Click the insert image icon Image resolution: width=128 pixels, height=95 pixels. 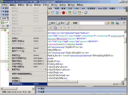tap(57, 13)
